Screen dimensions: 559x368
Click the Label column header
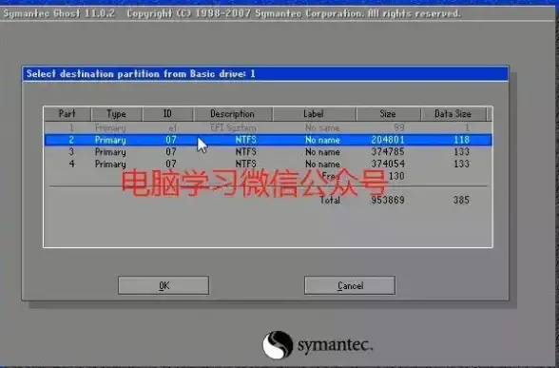(314, 114)
